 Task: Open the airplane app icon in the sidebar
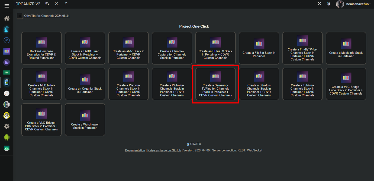pos(7,40)
